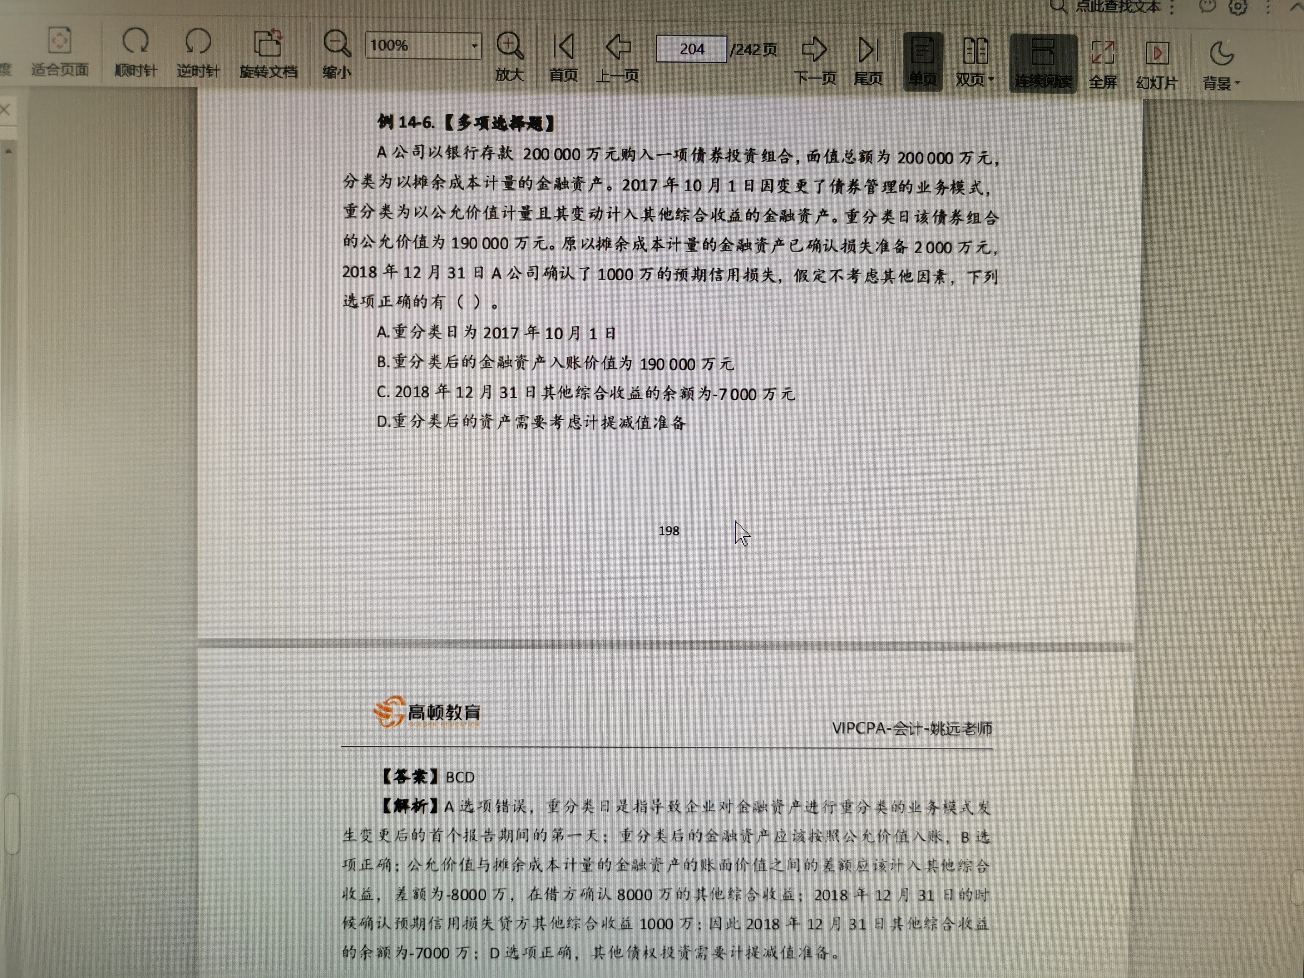Click the 高顿教育 logo in page header
Viewport: 1304px width, 978px height.
point(427,712)
